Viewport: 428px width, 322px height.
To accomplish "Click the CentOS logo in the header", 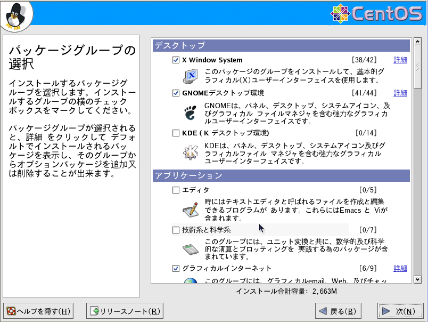I will coord(376,13).
